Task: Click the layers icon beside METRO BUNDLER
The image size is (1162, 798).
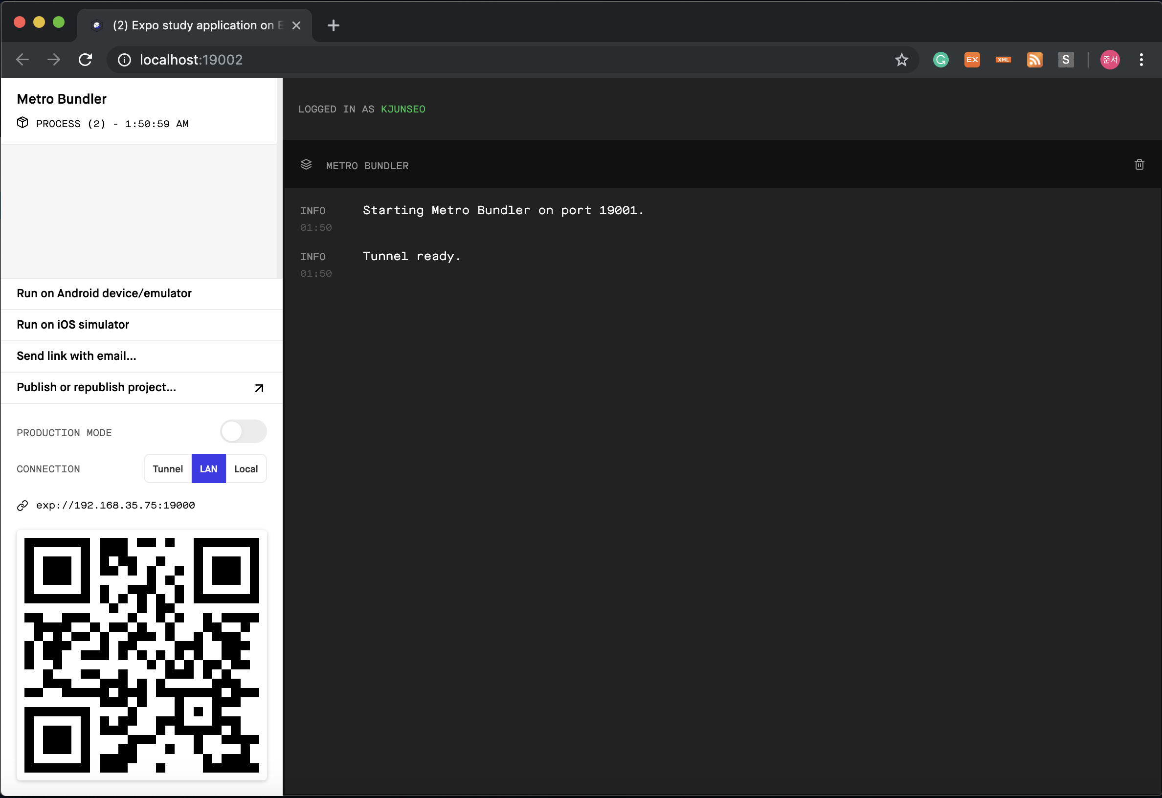Action: pyautogui.click(x=306, y=164)
